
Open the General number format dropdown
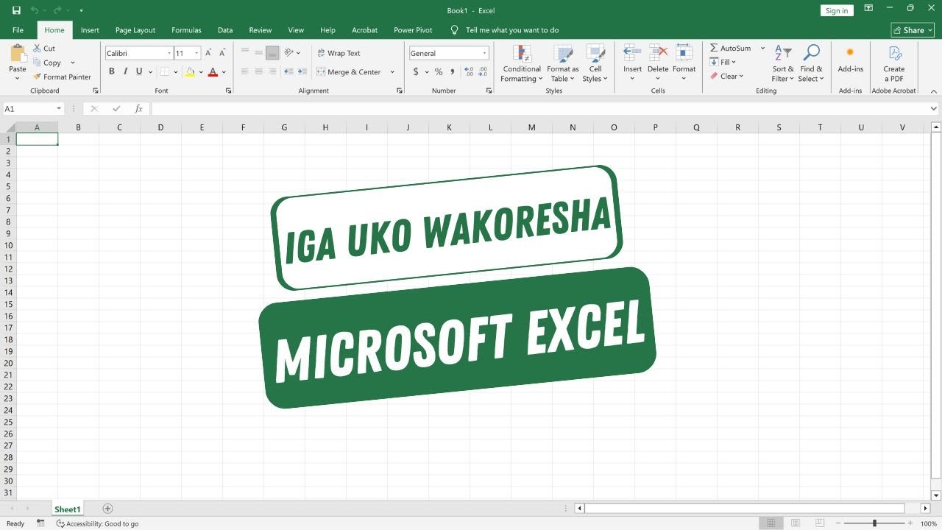484,53
